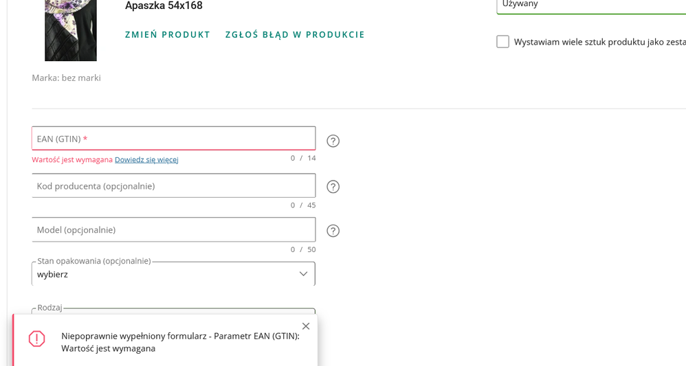
Task: Click into the Kod producenta field
Action: click(x=173, y=186)
